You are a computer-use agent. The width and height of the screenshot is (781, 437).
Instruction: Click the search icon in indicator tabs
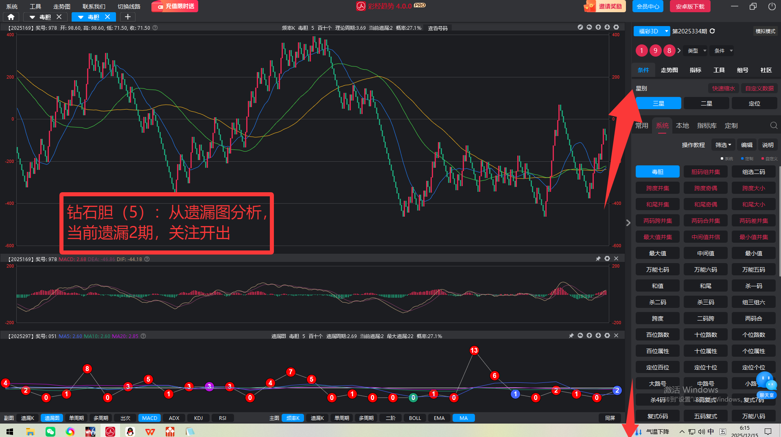click(x=773, y=125)
